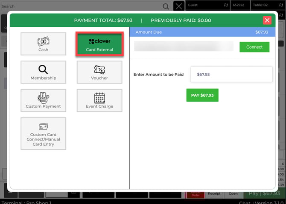Edit the Enter Amount to be Paid field

click(231, 74)
